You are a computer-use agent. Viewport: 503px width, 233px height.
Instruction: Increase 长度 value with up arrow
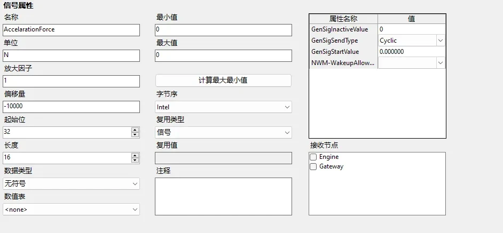pyautogui.click(x=135, y=155)
